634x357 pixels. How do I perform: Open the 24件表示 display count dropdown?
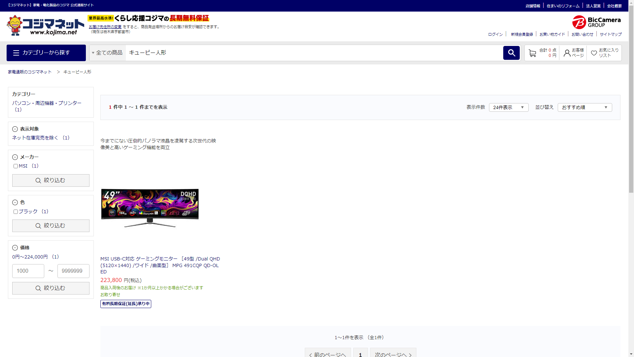point(509,107)
